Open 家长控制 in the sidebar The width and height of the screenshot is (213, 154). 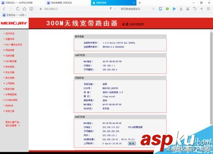click(x=10, y=78)
